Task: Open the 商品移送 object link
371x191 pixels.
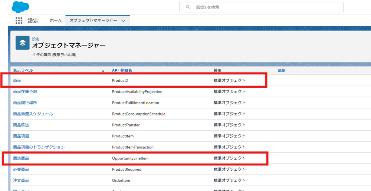Action: coord(21,125)
